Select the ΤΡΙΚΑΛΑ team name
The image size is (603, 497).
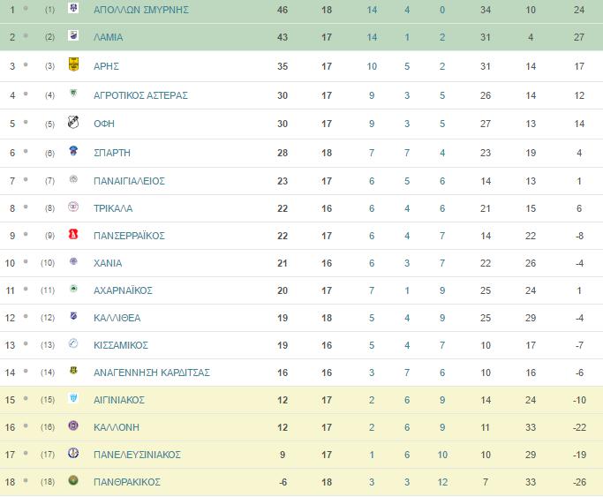click(113, 208)
